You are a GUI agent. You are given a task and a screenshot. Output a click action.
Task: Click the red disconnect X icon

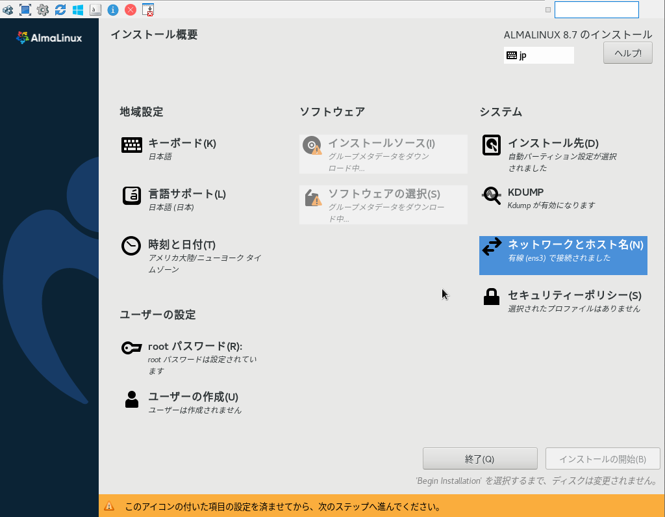tap(131, 9)
